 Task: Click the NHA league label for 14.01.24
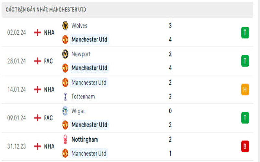click(49, 89)
